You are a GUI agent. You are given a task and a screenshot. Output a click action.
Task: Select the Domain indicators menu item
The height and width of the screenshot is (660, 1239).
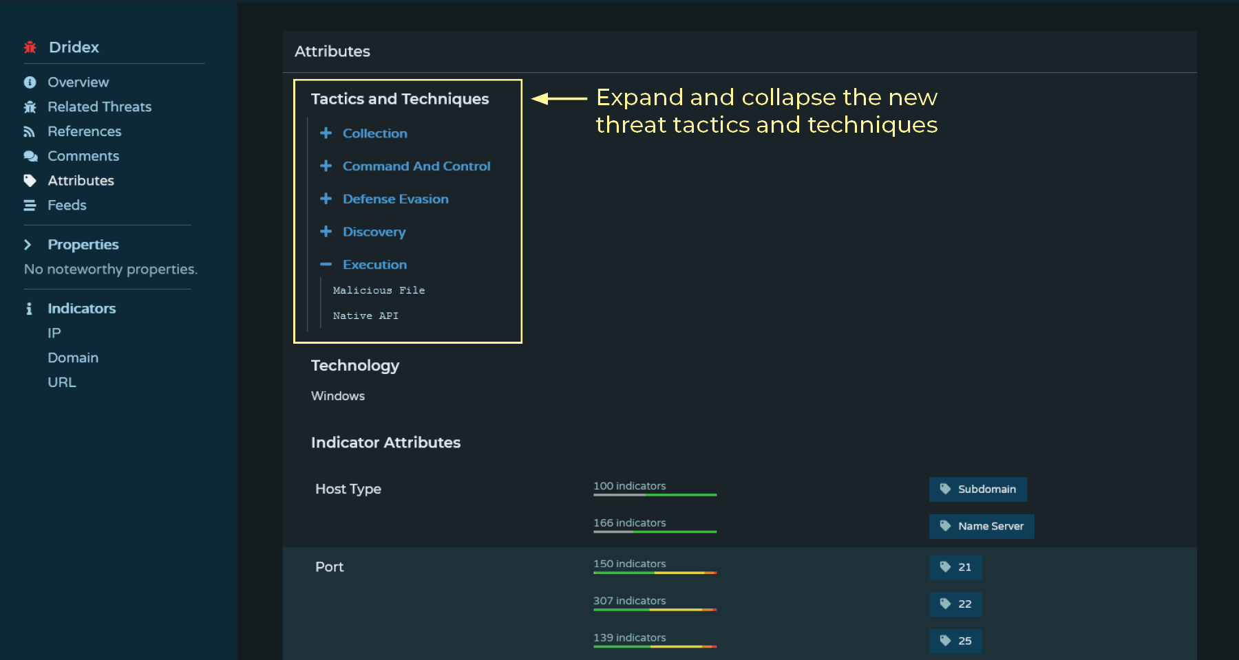pos(73,358)
